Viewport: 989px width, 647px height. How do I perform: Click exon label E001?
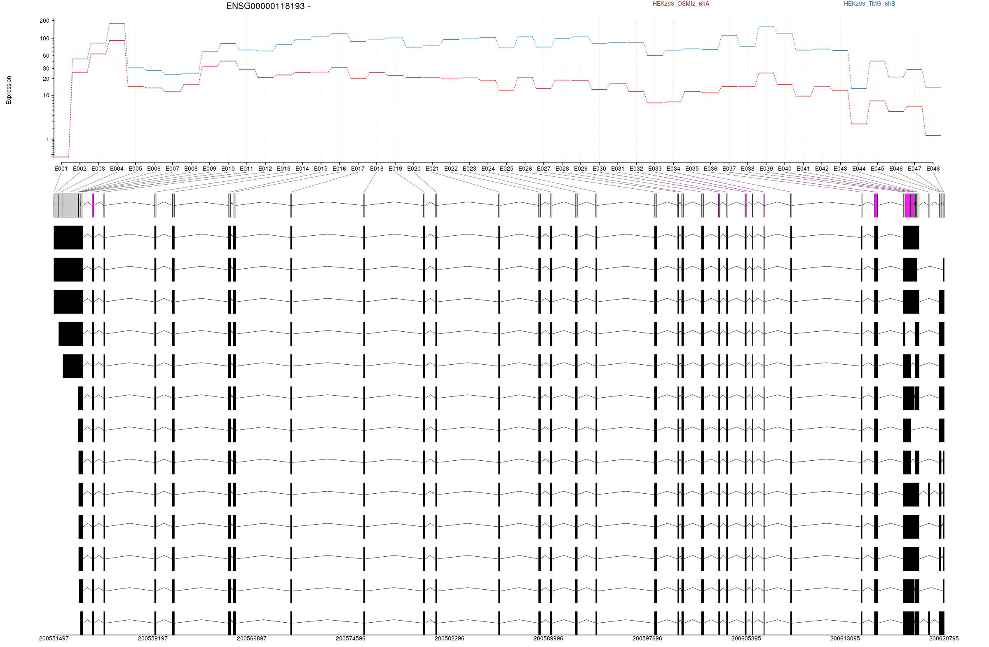(x=61, y=169)
